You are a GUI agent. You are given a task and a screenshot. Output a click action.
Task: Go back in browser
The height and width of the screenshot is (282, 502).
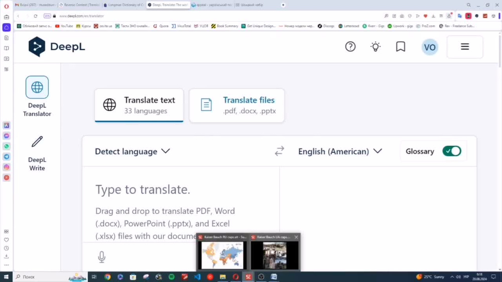coord(18,16)
